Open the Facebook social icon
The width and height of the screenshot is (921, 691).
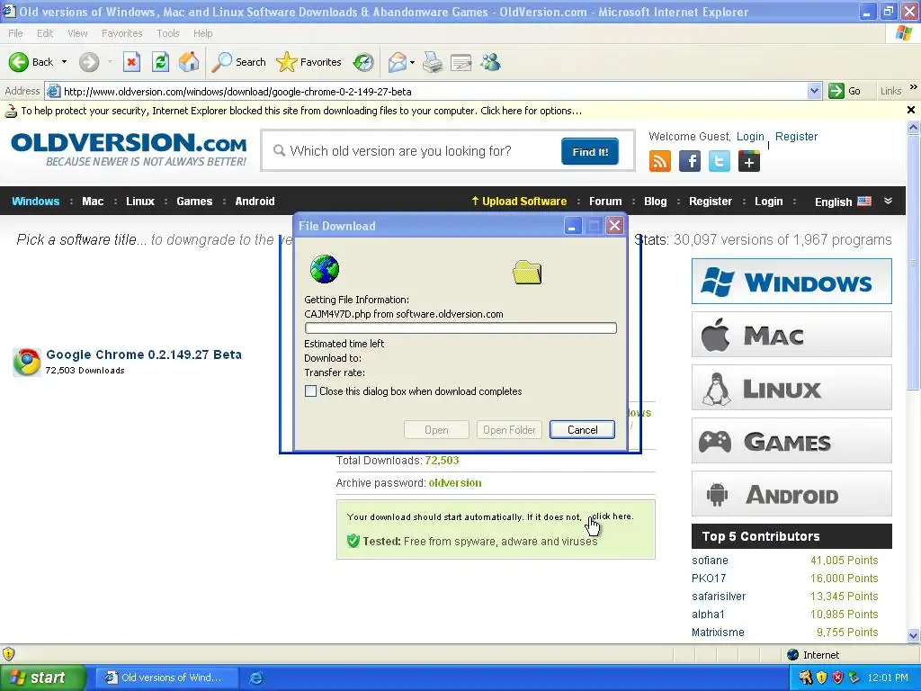coord(690,161)
